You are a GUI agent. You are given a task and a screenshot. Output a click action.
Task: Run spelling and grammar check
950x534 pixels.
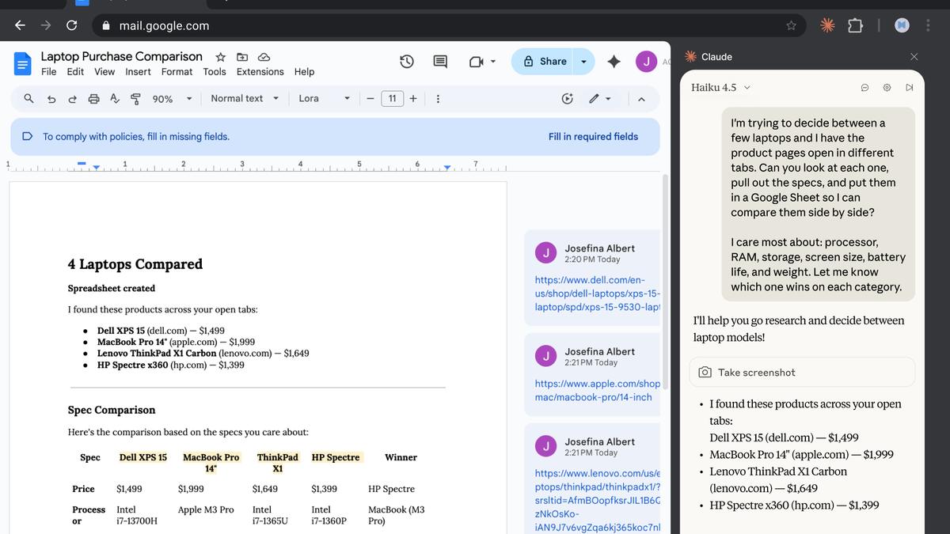pyautogui.click(x=115, y=99)
